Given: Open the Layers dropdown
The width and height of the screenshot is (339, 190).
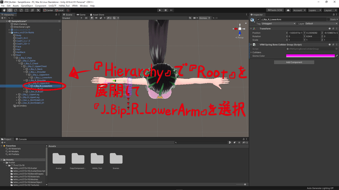Looking at the screenshot, I should pos(314,10).
